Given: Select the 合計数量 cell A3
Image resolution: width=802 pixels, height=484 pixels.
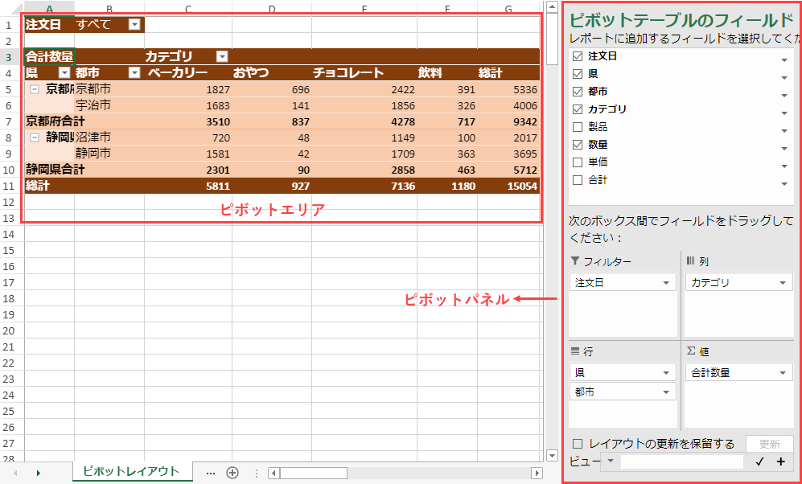Looking at the screenshot, I should tap(50, 57).
